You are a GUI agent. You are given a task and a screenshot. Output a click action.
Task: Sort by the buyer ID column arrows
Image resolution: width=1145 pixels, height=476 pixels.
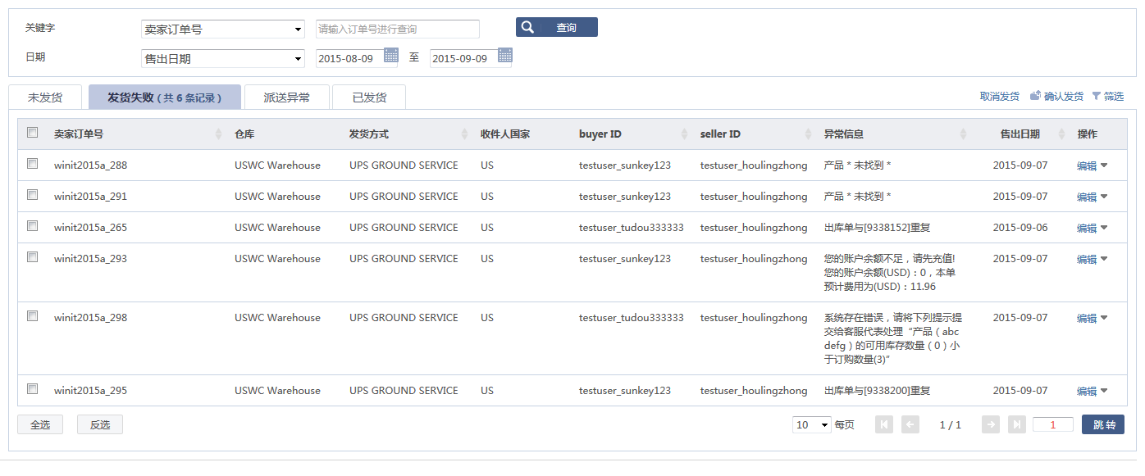click(x=684, y=134)
